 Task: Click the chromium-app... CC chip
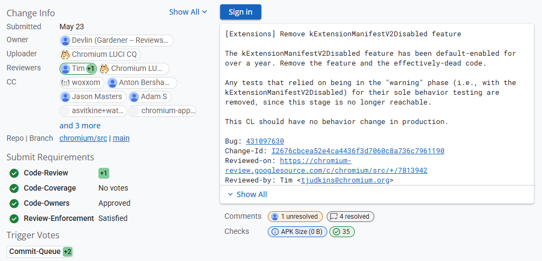click(163, 111)
